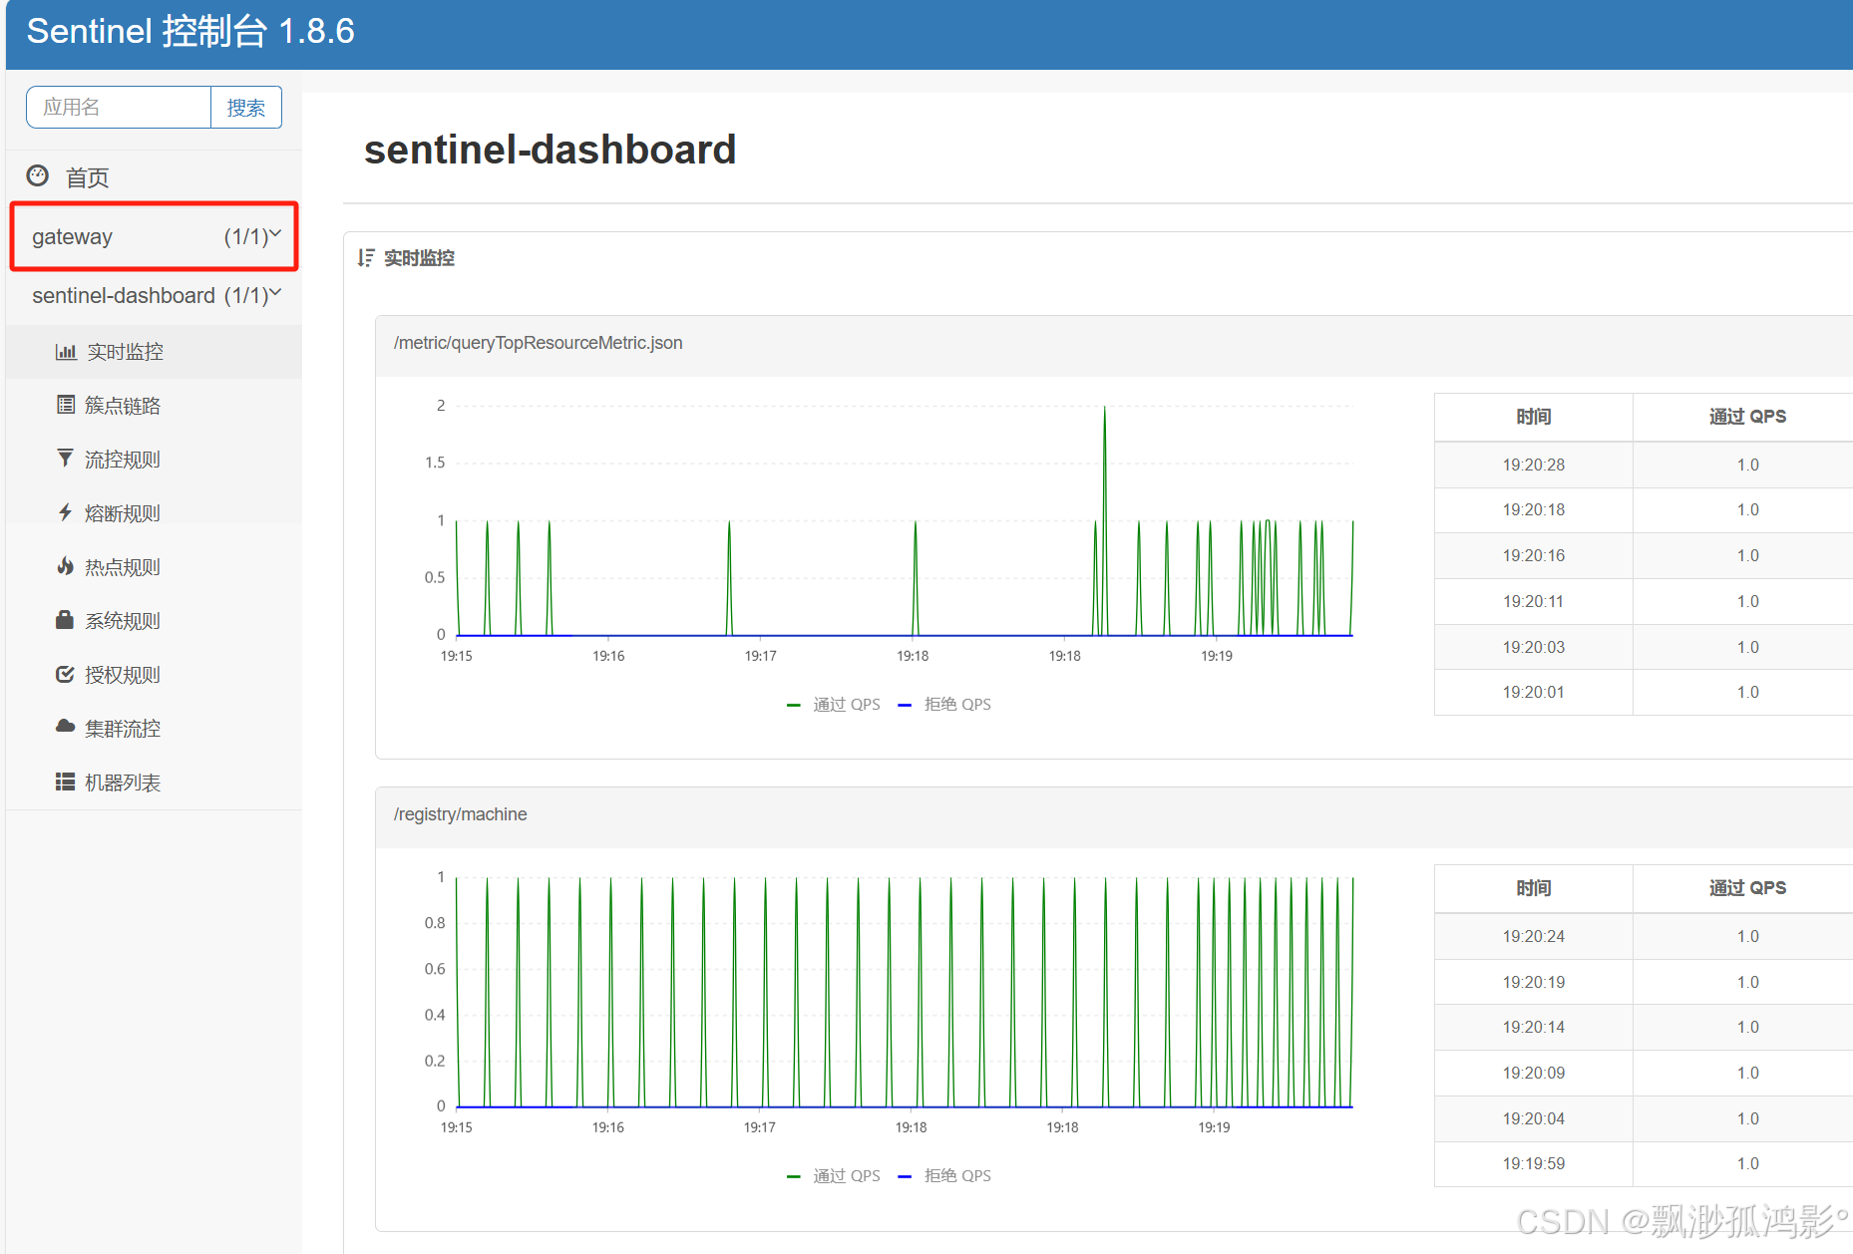
Task: Select the 通过 QPS column header
Action: click(x=1747, y=417)
